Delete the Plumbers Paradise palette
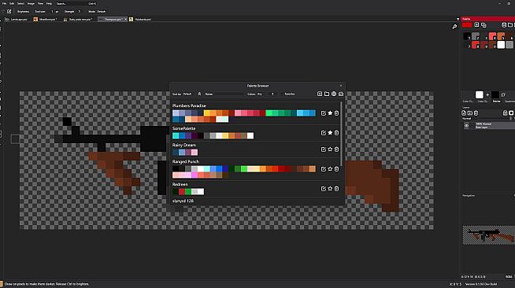 (336, 113)
